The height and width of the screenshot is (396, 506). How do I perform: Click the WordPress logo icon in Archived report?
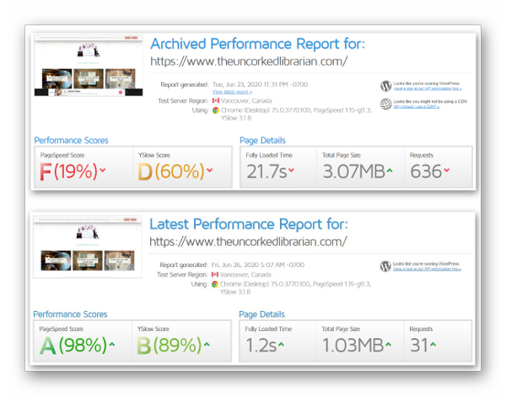pos(385,86)
